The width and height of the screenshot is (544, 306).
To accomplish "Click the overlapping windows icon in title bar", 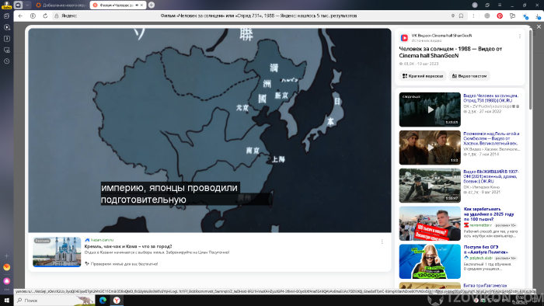I will coord(487,5).
